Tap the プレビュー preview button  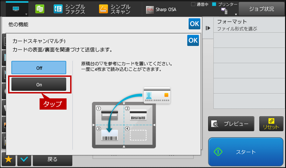(x=231, y=124)
